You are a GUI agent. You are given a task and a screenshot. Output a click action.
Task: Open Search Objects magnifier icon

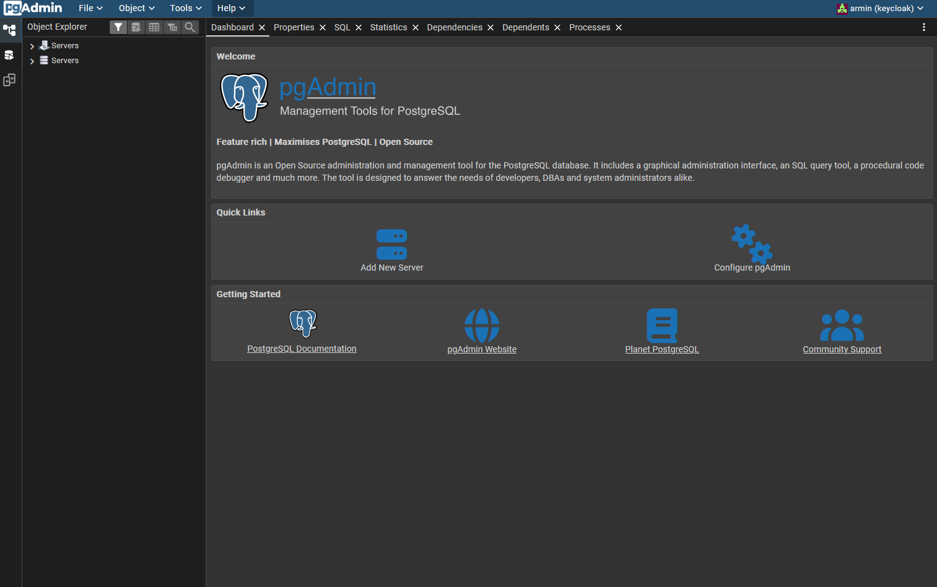tap(190, 27)
